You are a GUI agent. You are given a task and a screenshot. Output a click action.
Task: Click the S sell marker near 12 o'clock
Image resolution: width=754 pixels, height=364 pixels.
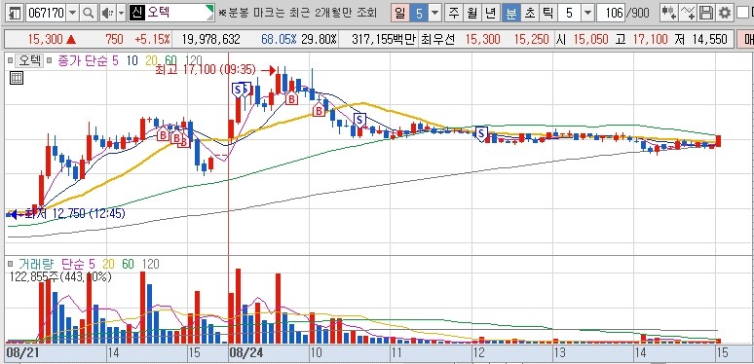click(x=481, y=133)
